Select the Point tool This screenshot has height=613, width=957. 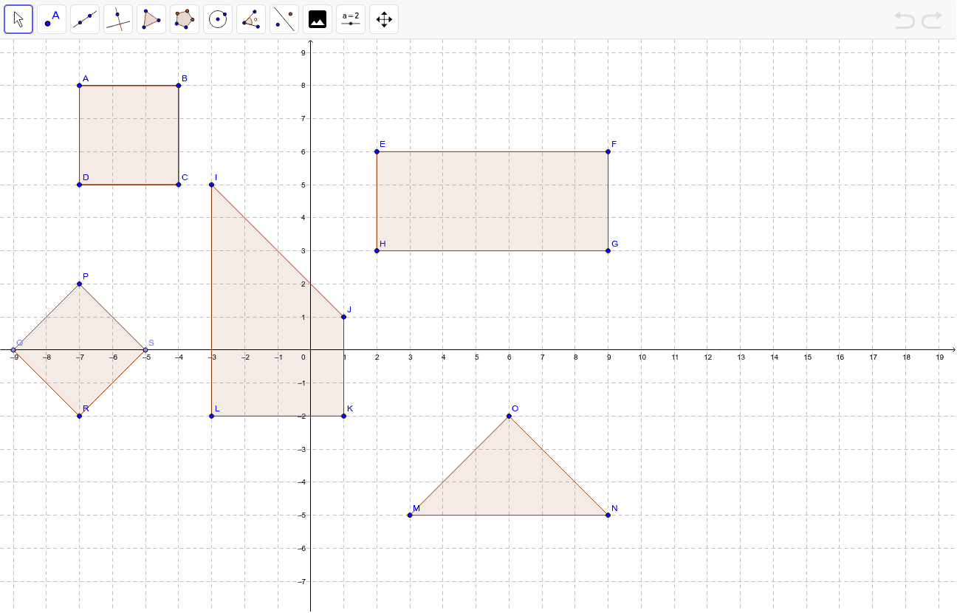click(52, 19)
